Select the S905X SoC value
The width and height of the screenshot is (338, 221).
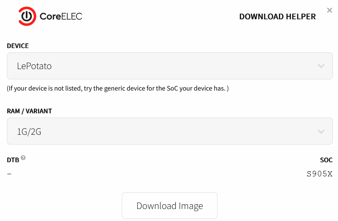click(320, 174)
